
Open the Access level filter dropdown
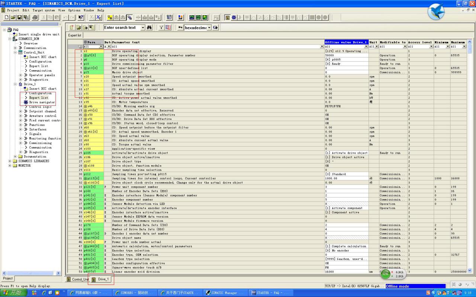point(431,47)
